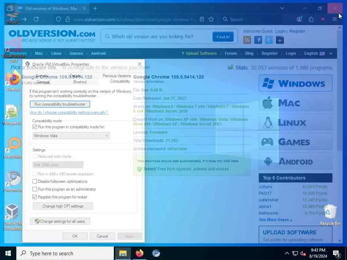Open File Explorer from the taskbar

coord(123,253)
